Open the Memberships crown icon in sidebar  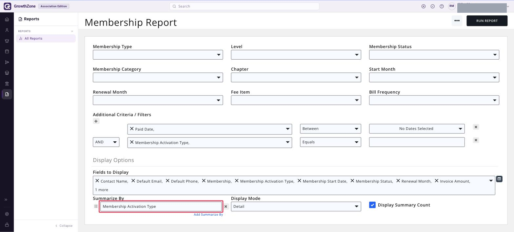[x=7, y=41]
